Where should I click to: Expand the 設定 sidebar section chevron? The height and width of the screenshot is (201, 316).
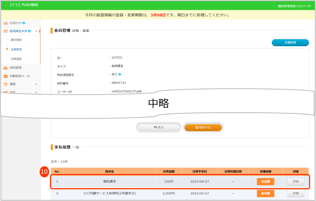point(36,92)
